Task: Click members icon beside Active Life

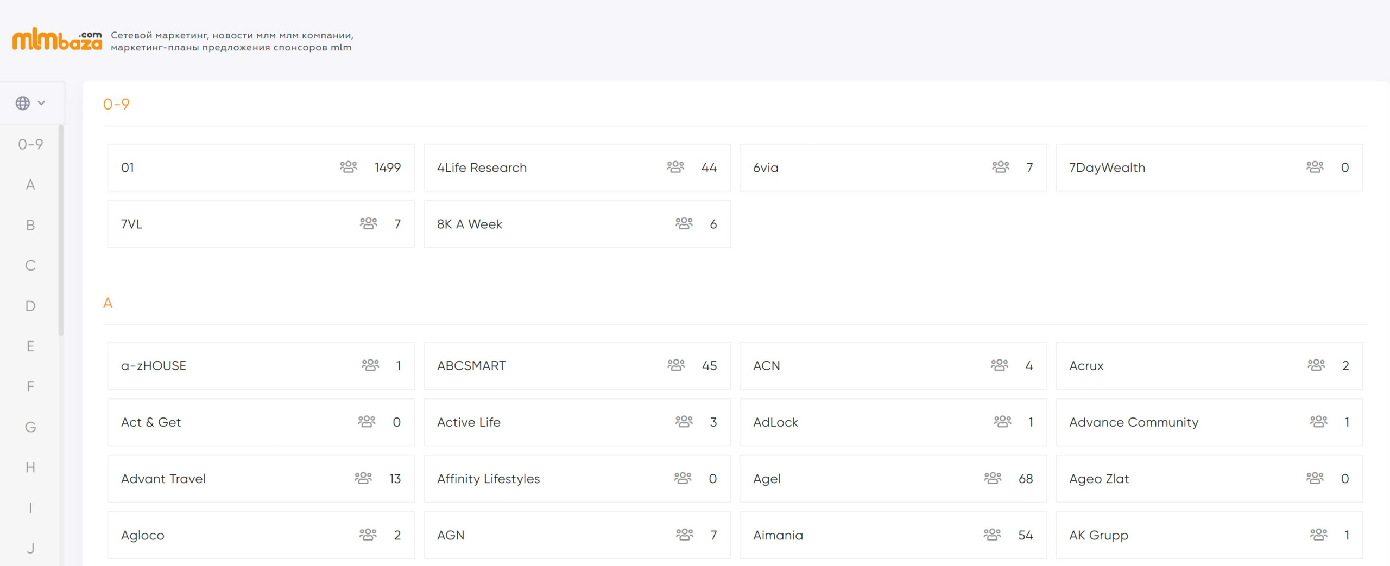Action: point(684,422)
